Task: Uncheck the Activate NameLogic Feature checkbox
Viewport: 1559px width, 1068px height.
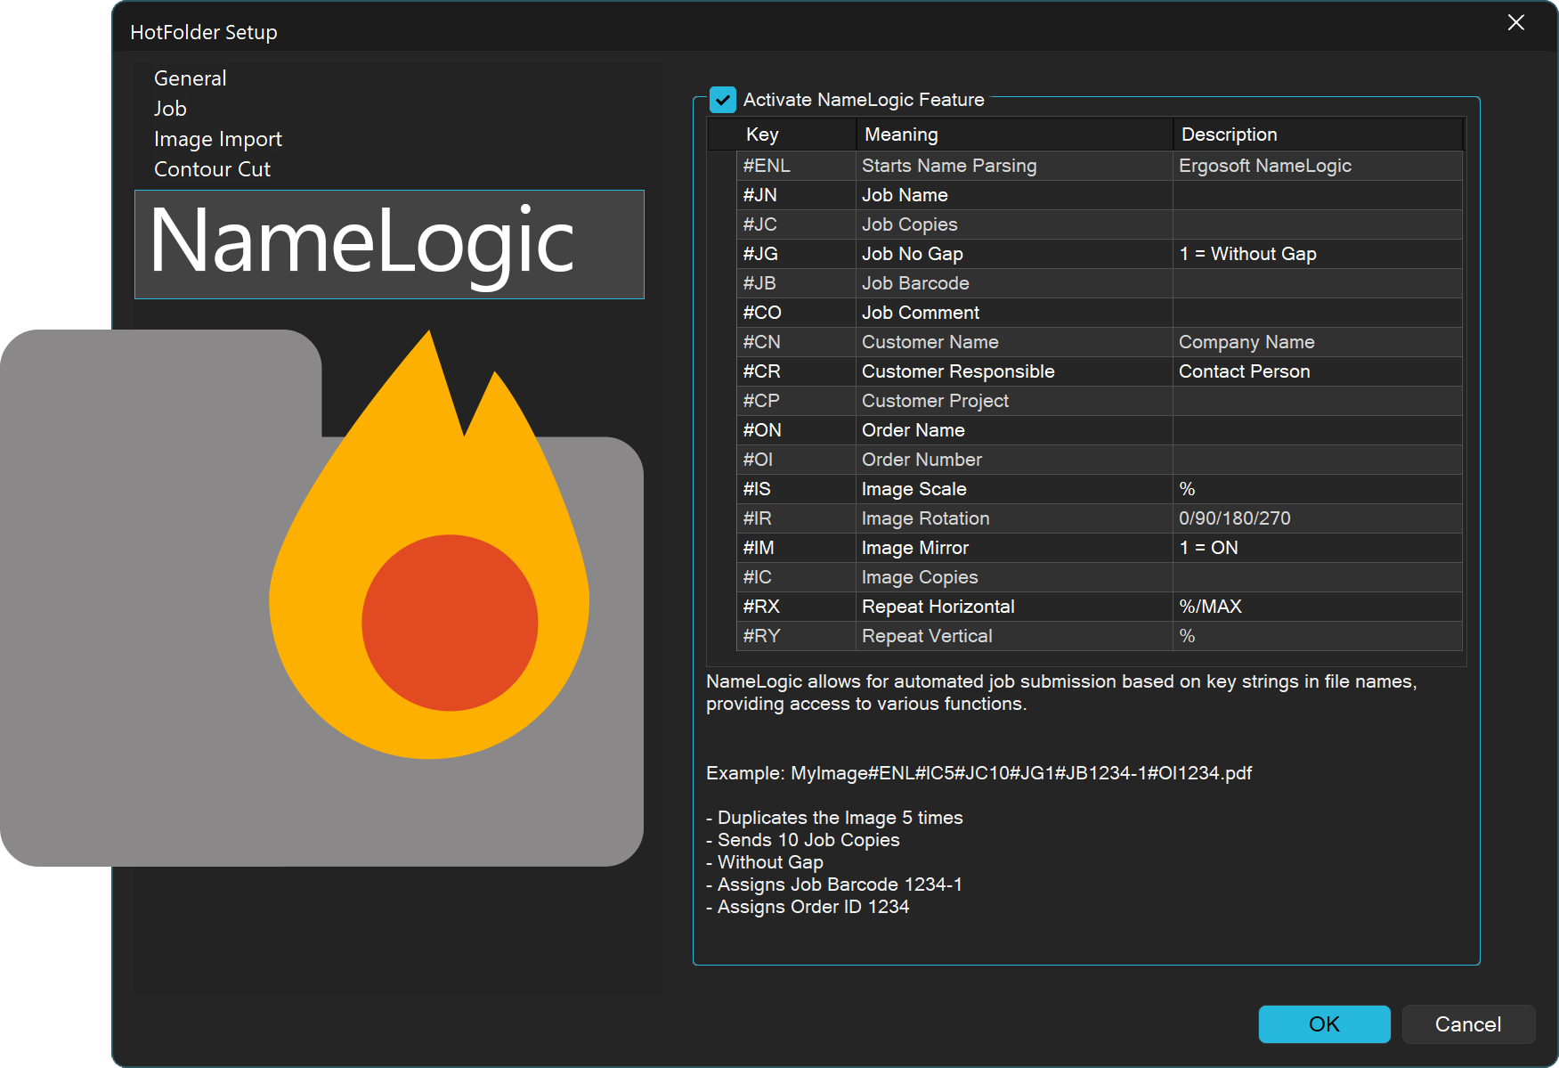Action: click(x=723, y=100)
